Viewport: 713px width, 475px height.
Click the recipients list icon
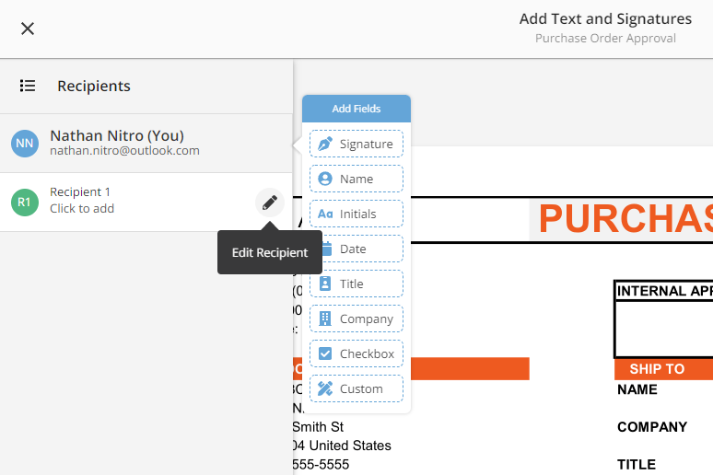point(28,86)
